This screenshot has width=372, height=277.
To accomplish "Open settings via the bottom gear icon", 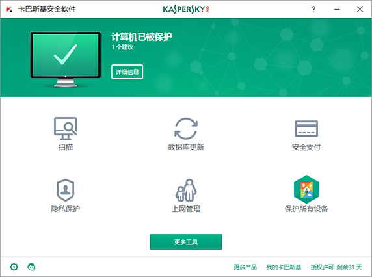I will point(14,267).
